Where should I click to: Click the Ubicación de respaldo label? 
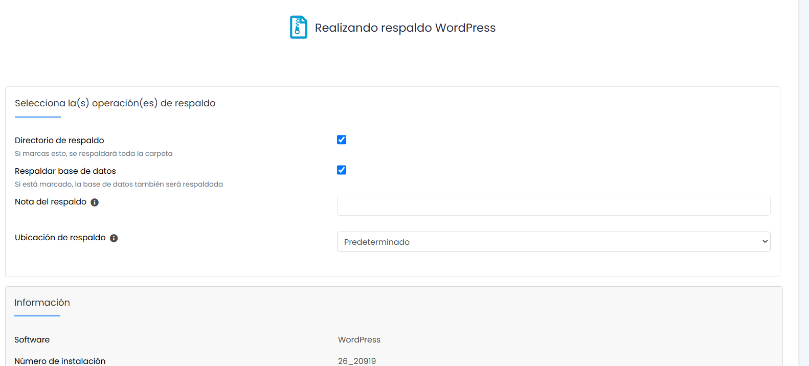click(x=60, y=238)
